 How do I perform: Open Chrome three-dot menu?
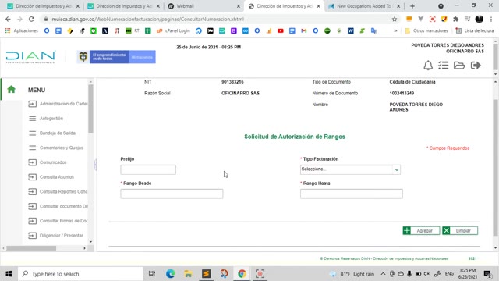491,19
